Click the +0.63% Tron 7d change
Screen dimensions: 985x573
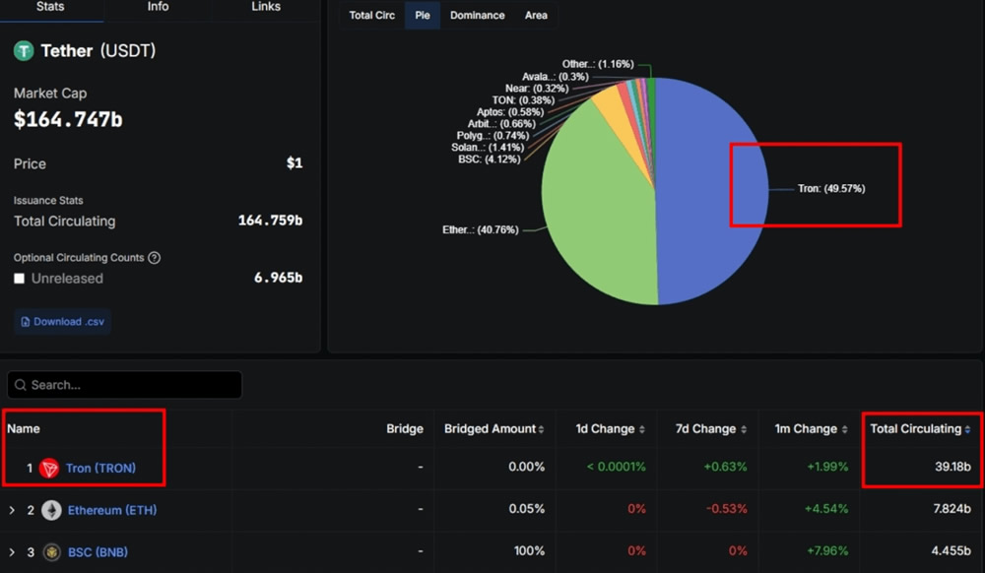click(726, 467)
